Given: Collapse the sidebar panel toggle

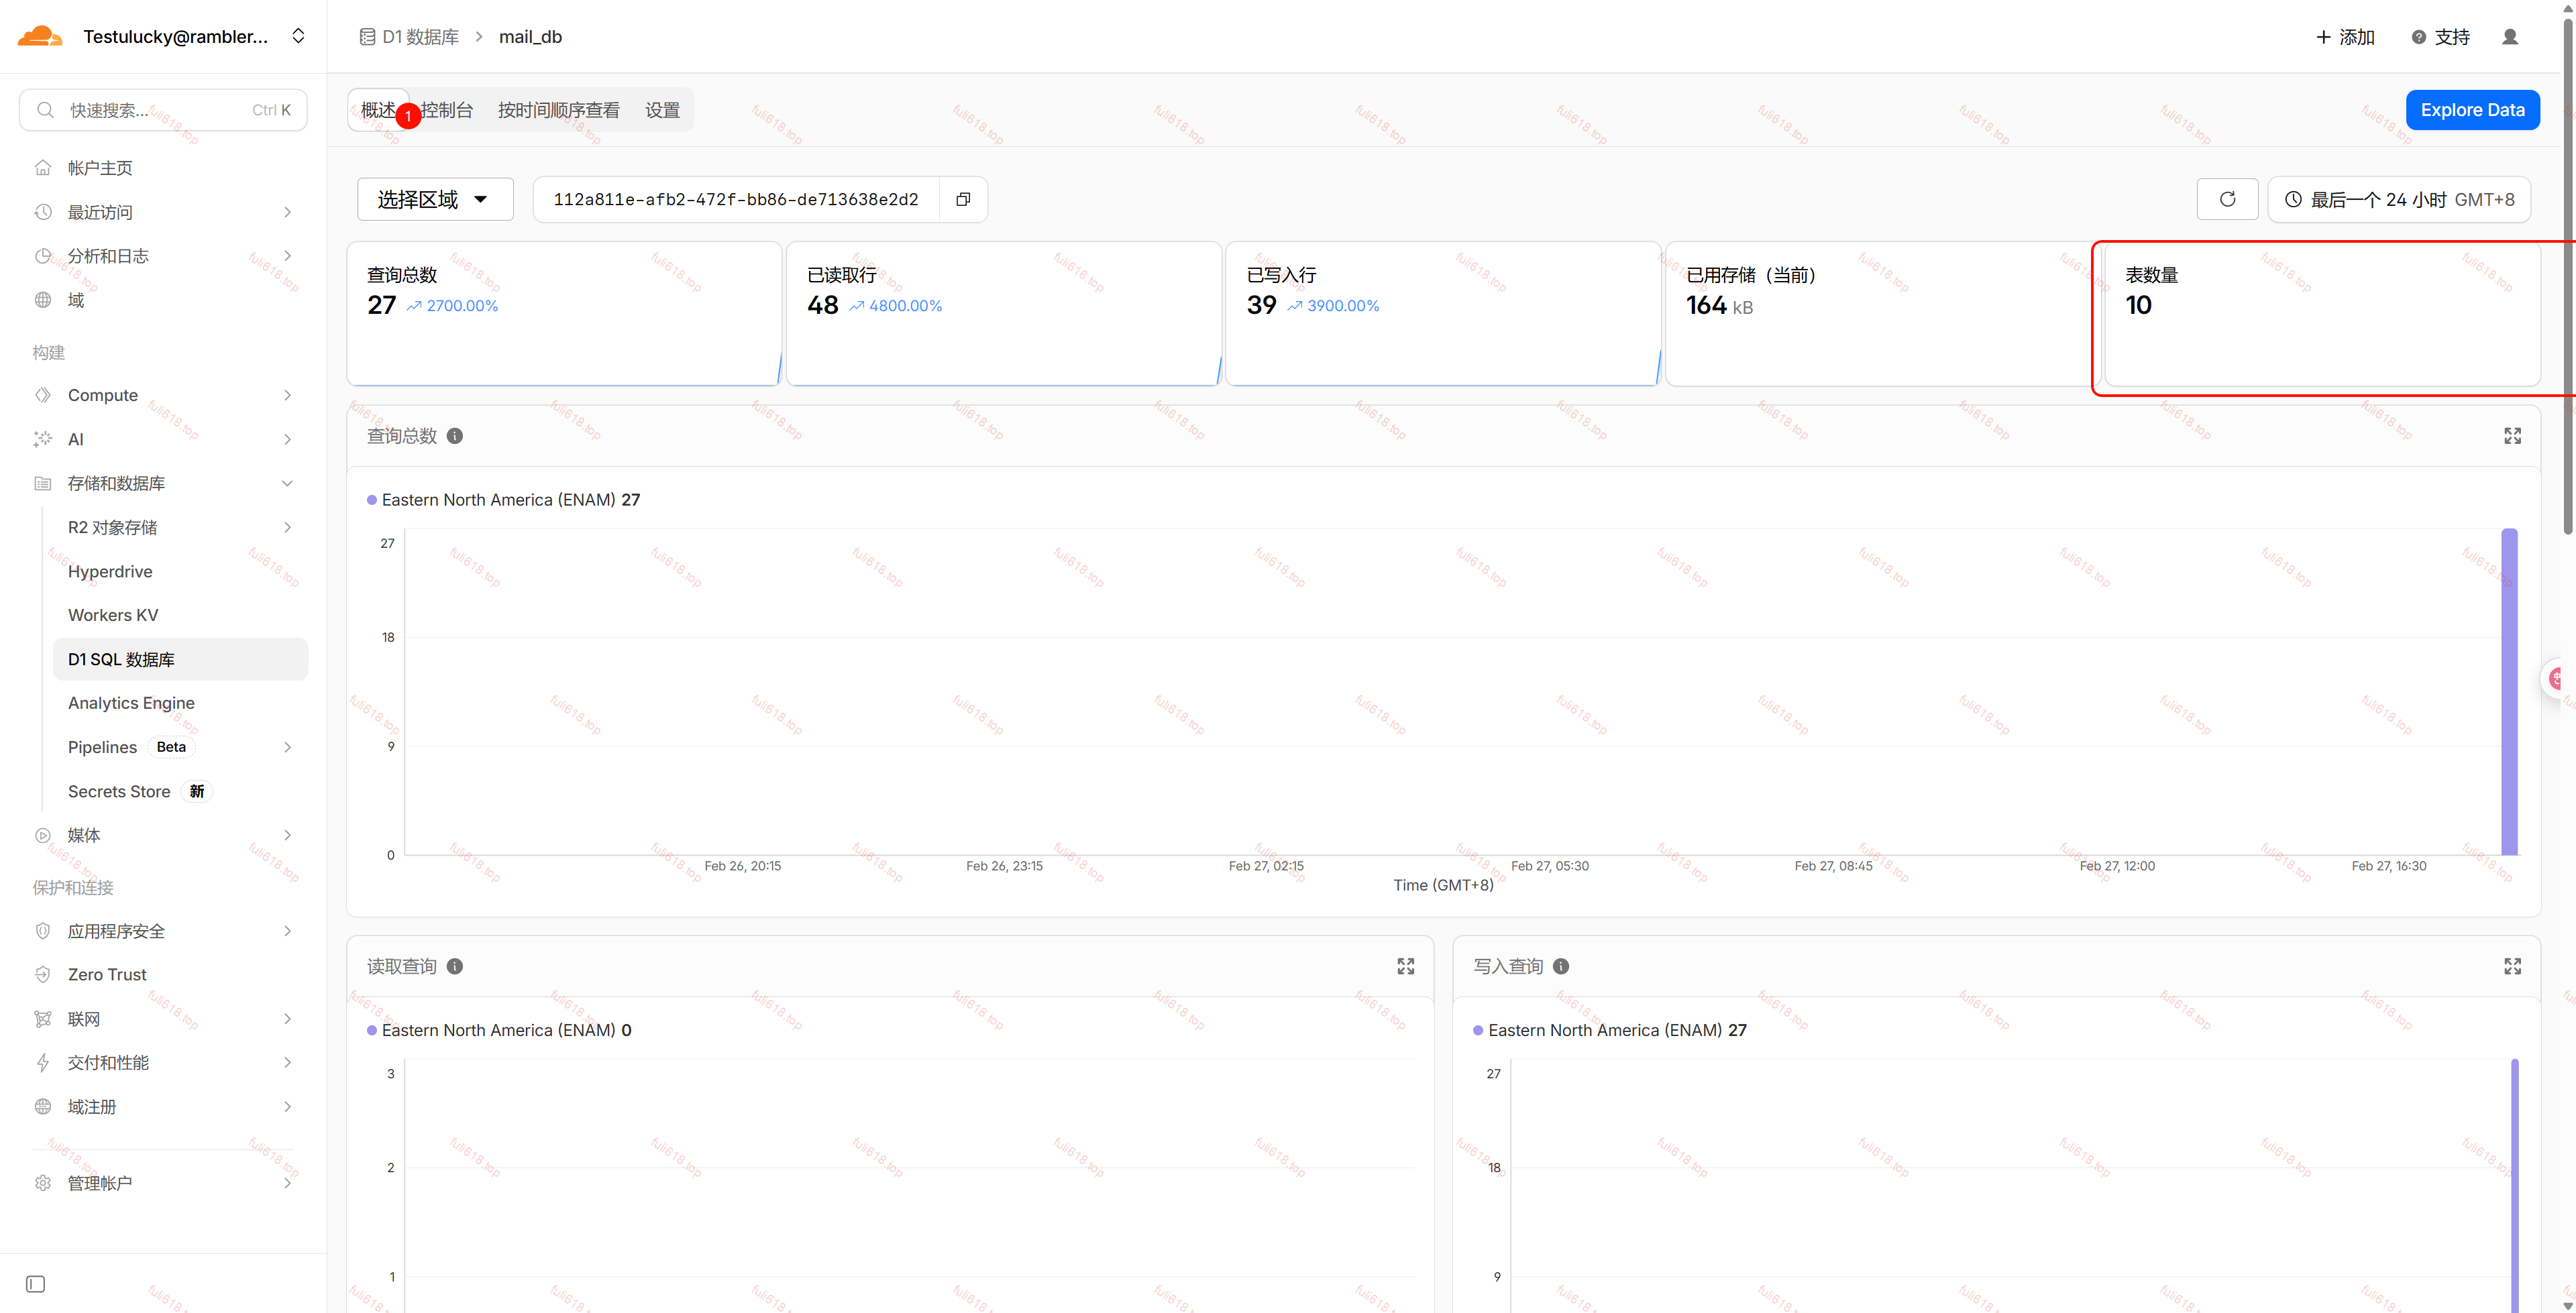Looking at the screenshot, I should (x=35, y=1284).
